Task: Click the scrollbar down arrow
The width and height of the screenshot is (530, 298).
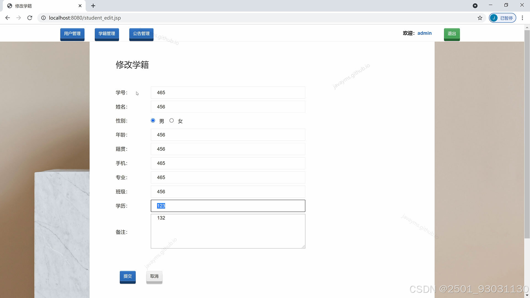Action: pos(527,295)
